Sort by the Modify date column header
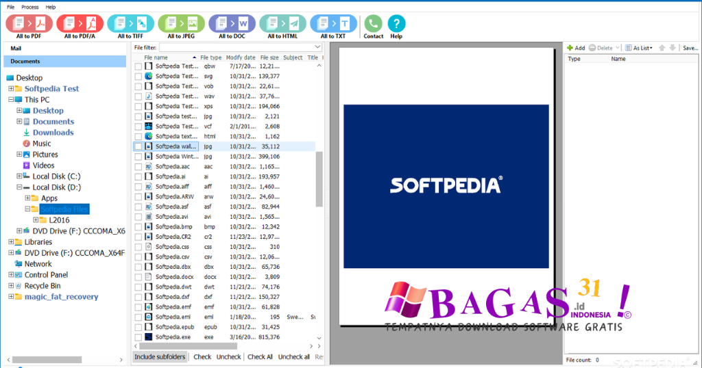This screenshot has height=368, width=702. click(x=241, y=57)
